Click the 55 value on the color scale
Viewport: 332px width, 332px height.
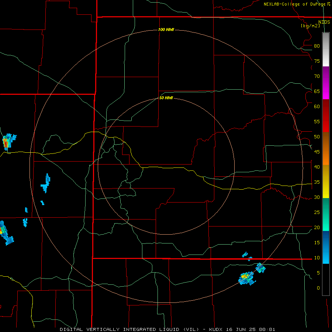coord(317,121)
